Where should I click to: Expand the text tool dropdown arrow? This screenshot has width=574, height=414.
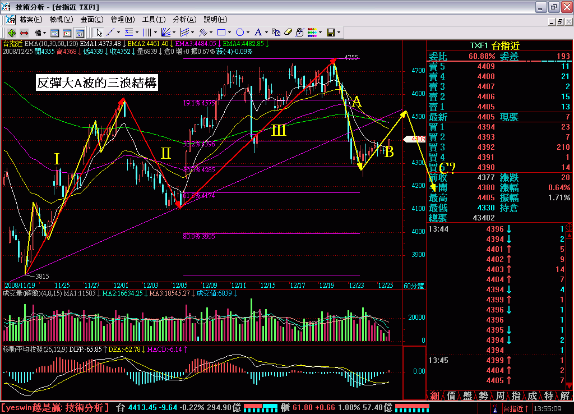click(x=266, y=33)
